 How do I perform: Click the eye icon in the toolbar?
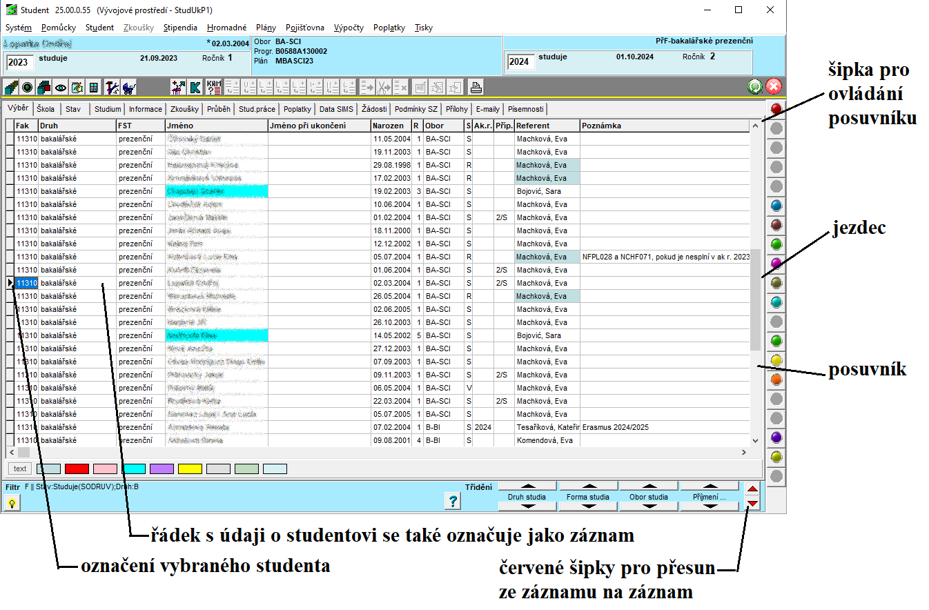(61, 88)
